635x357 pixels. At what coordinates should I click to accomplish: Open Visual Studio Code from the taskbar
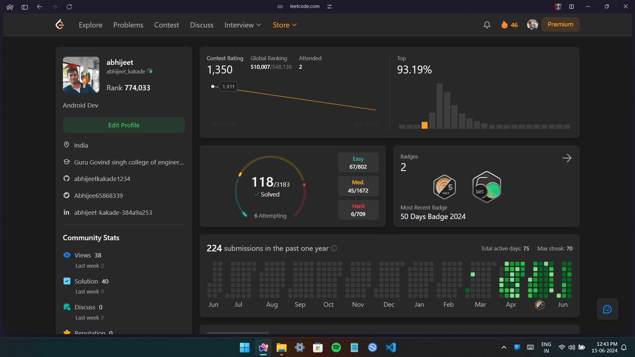point(391,347)
